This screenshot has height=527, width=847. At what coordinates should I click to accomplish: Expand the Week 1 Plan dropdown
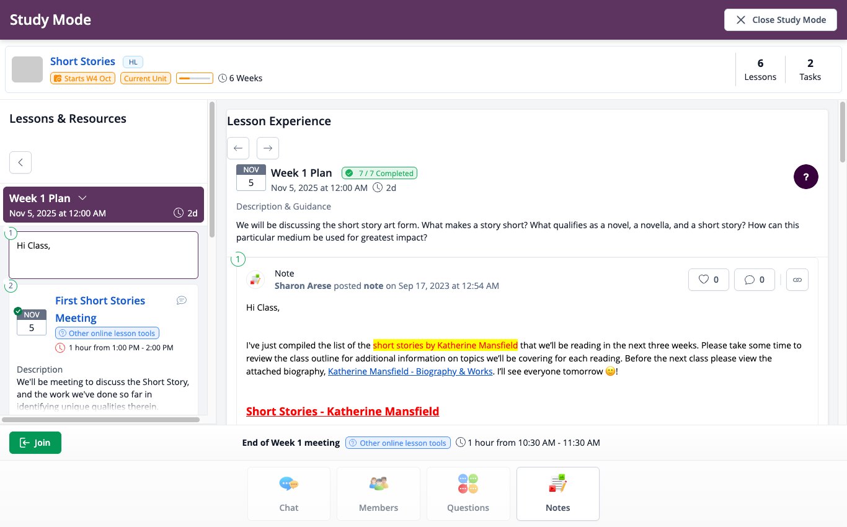[x=82, y=198]
